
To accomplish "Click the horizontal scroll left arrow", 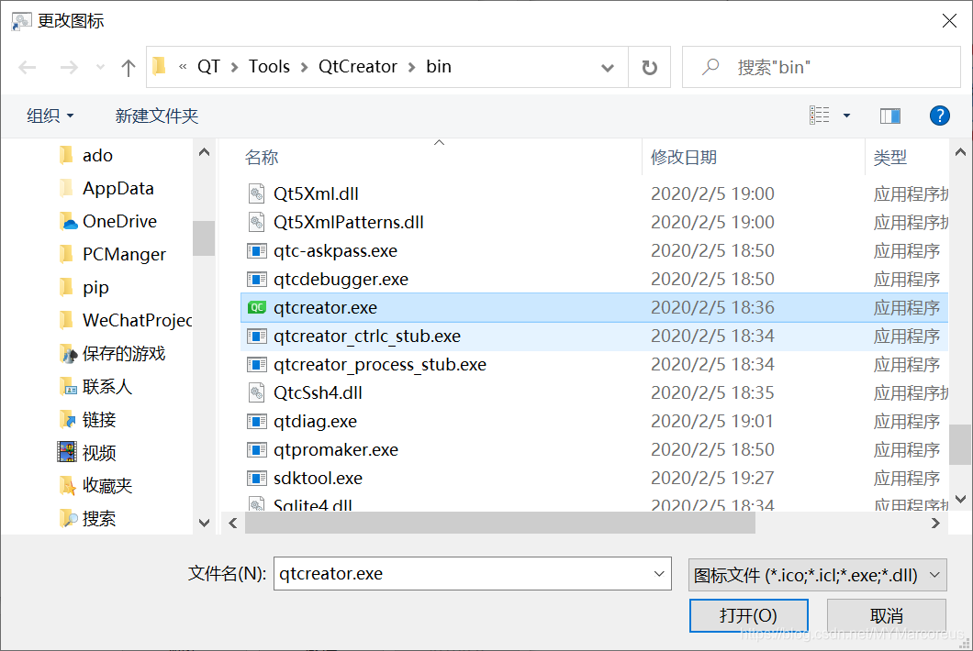I will [x=233, y=524].
